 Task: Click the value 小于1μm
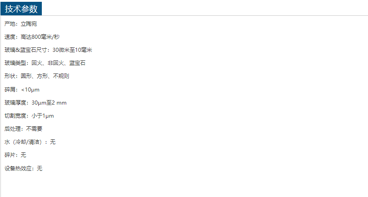(43, 116)
